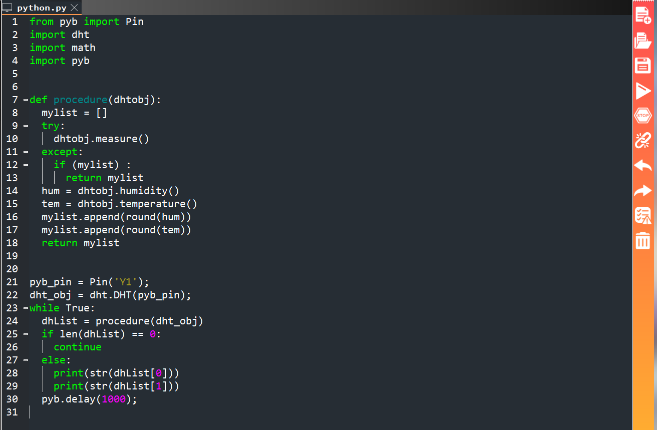
Task: Clear with the trash can icon
Action: pos(643,241)
